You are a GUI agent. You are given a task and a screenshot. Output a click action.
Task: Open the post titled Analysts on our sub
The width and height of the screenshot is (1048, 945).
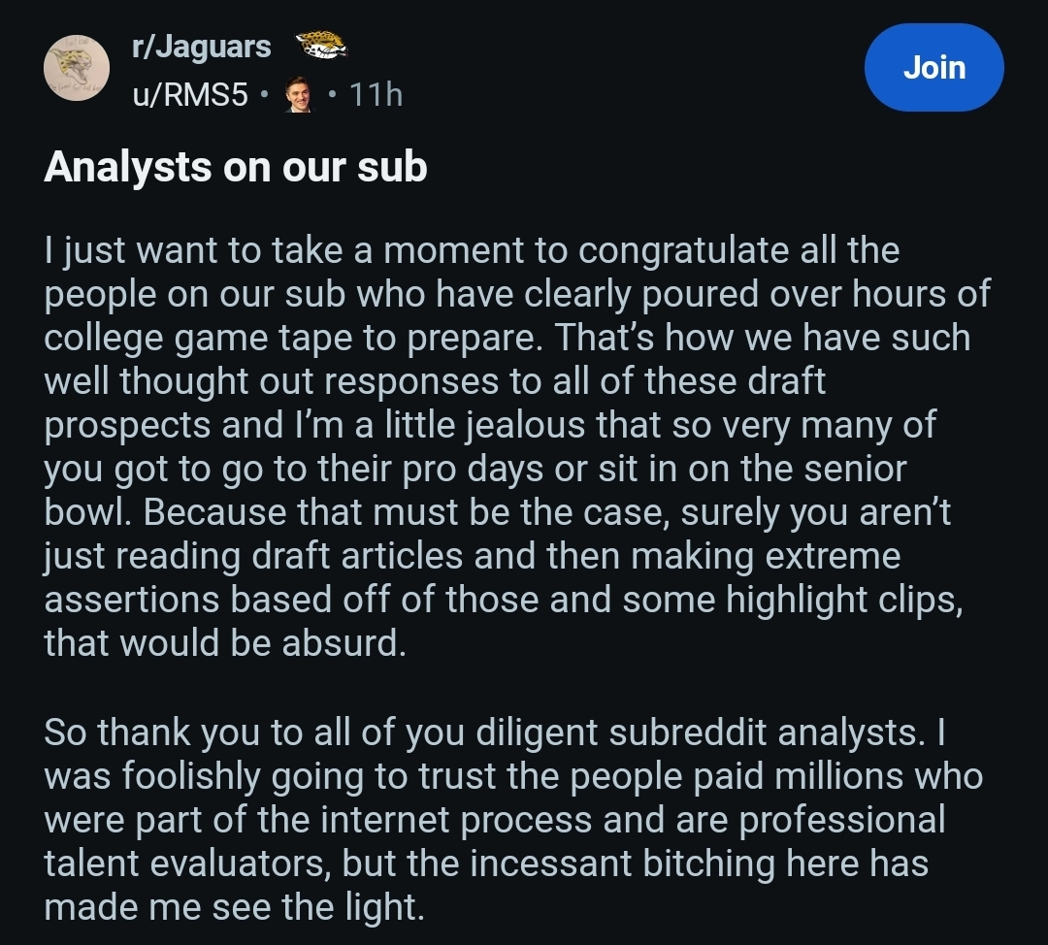coord(235,167)
